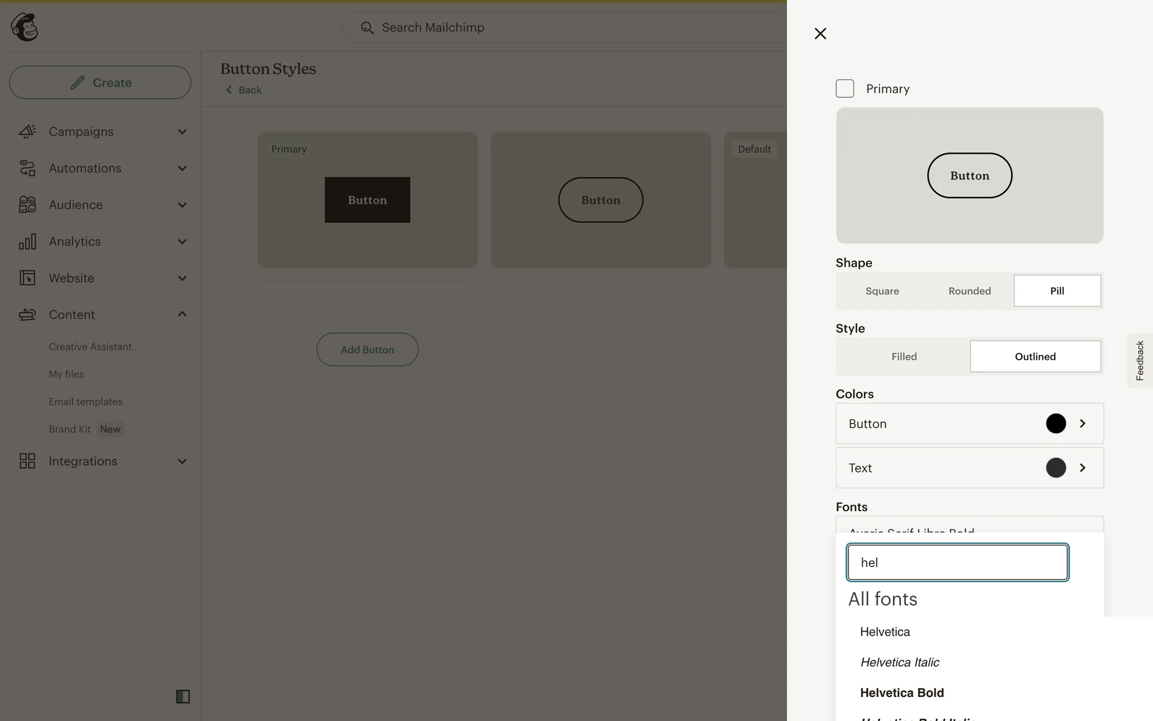Choose Helvetica Bold from font list
The width and height of the screenshot is (1153, 721).
[x=901, y=693]
